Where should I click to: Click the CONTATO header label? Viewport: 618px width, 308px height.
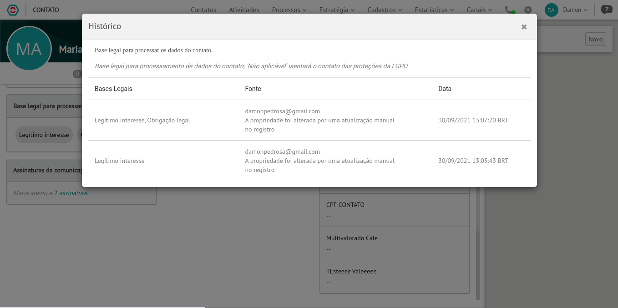coord(46,10)
